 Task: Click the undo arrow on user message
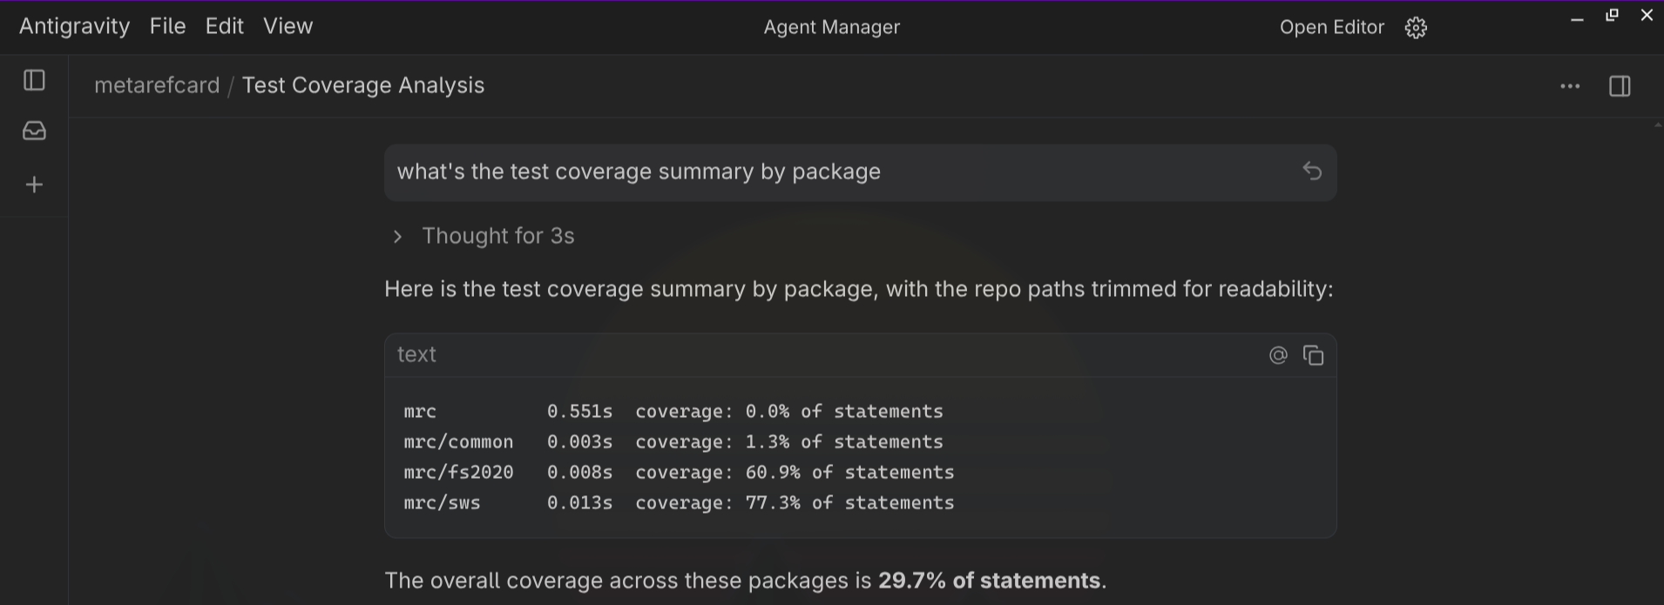pos(1312,171)
